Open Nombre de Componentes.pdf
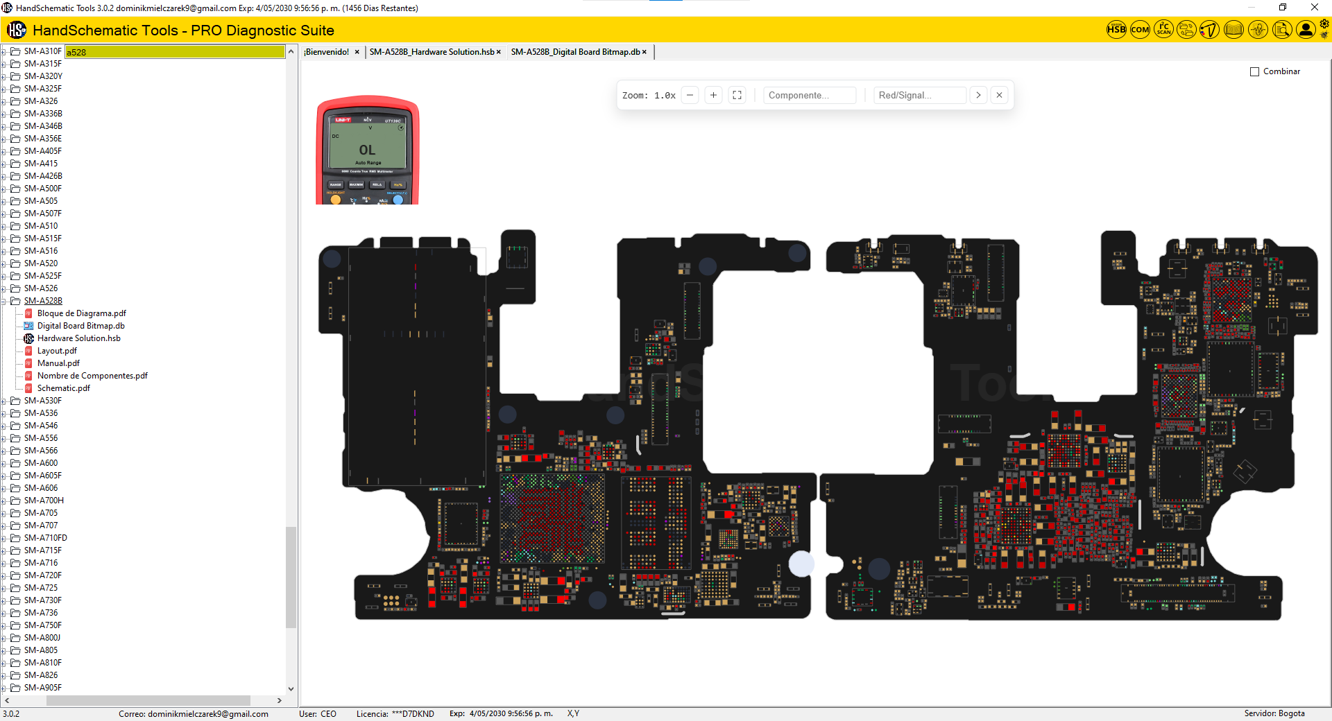The width and height of the screenshot is (1332, 721). pos(92,376)
